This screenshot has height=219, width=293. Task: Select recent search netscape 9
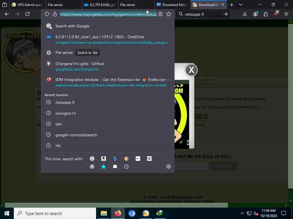click(108, 102)
